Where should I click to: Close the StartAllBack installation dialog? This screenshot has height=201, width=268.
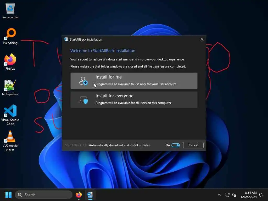[x=202, y=39]
